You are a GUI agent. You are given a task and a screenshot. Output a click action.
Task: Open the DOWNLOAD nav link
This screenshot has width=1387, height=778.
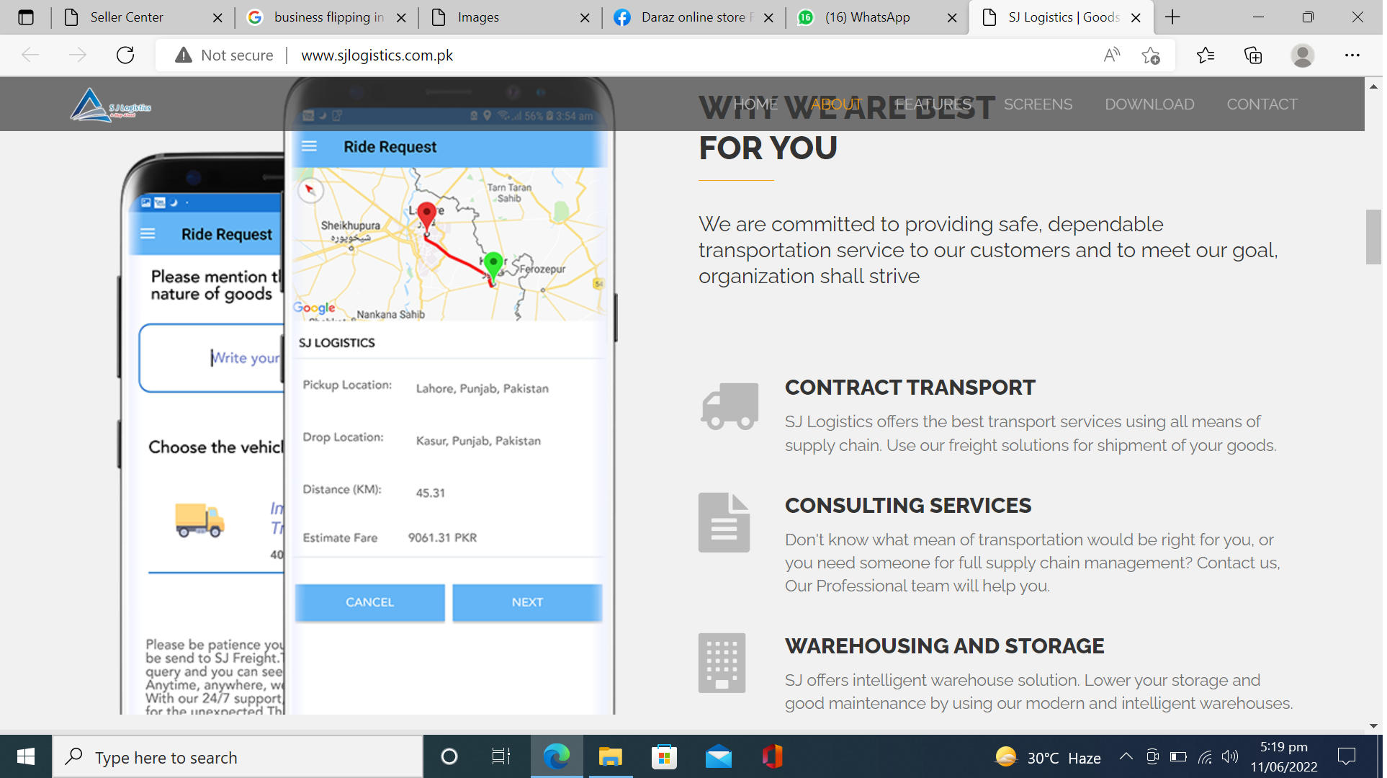1149,104
